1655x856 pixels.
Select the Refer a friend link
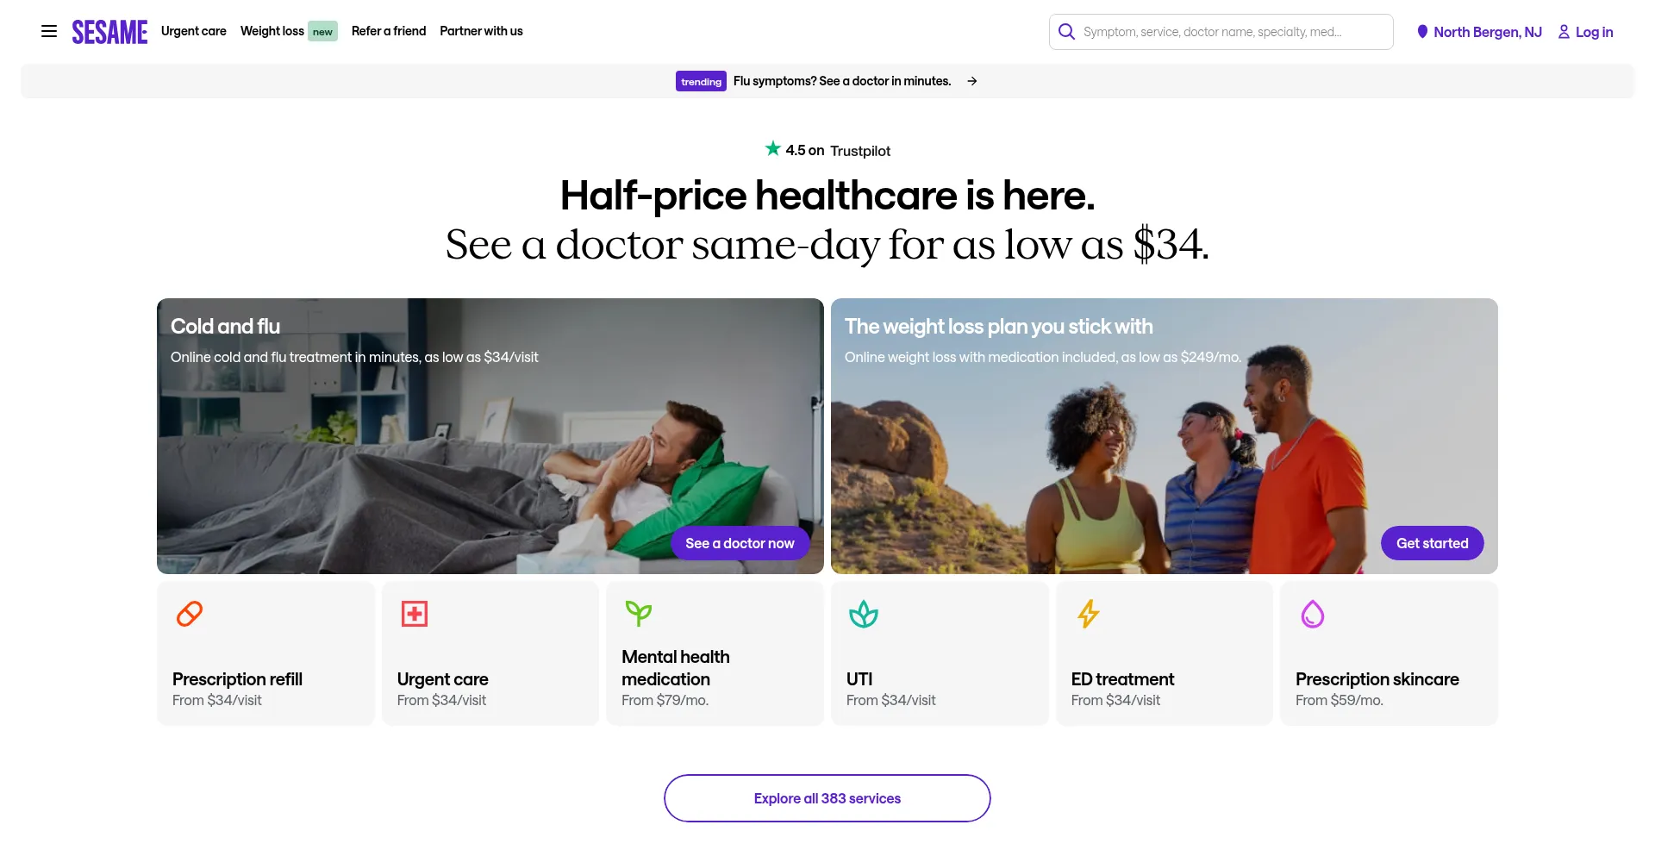point(389,31)
